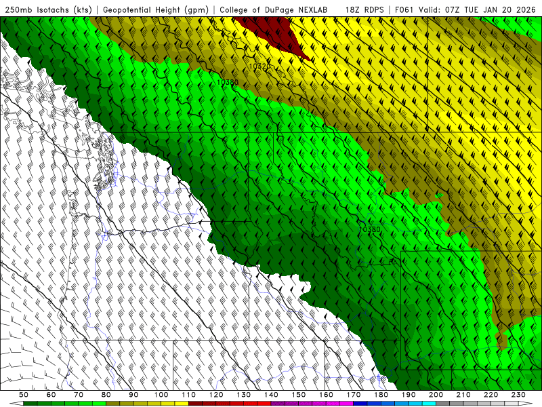The height and width of the screenshot is (407, 542).
Task: Click the '10380' contour label in the lower green area
Action: [369, 229]
